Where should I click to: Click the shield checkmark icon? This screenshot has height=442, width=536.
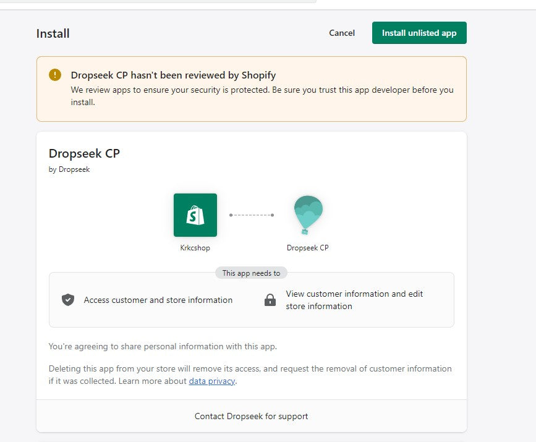click(x=68, y=300)
